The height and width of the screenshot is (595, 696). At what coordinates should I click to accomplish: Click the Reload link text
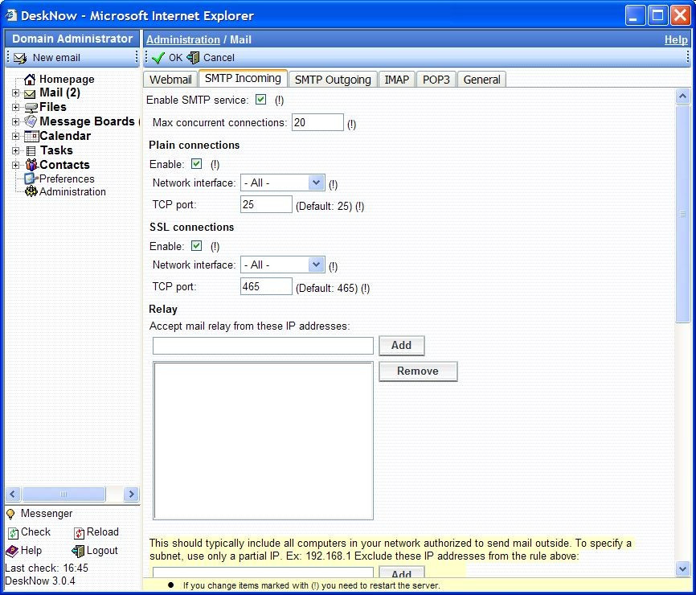pyautogui.click(x=103, y=532)
